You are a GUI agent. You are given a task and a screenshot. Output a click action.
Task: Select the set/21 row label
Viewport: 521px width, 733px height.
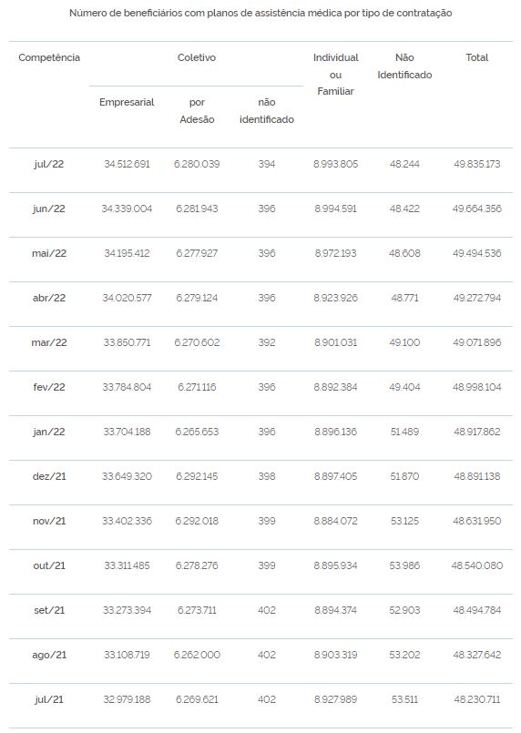coord(48,610)
